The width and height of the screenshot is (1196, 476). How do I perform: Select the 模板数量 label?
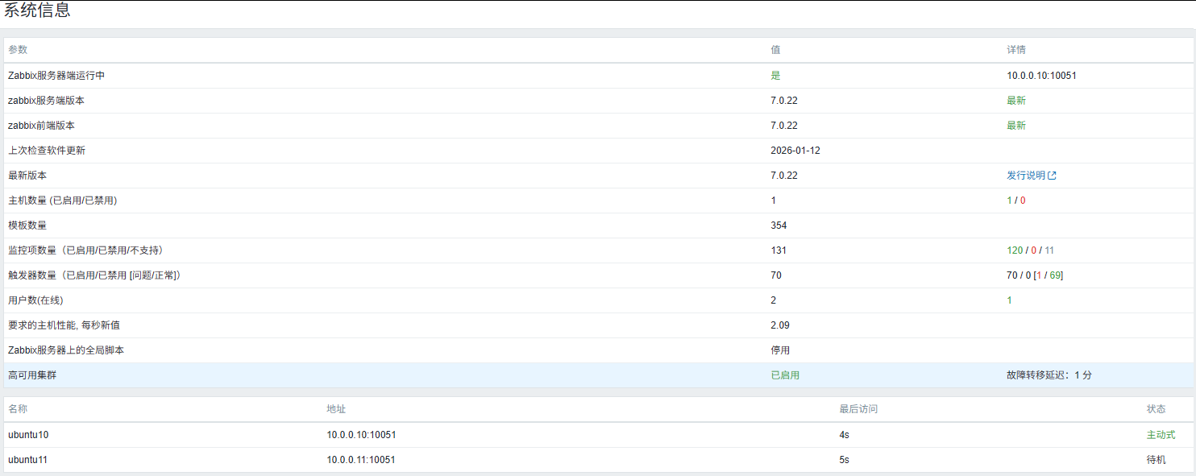tap(27, 226)
